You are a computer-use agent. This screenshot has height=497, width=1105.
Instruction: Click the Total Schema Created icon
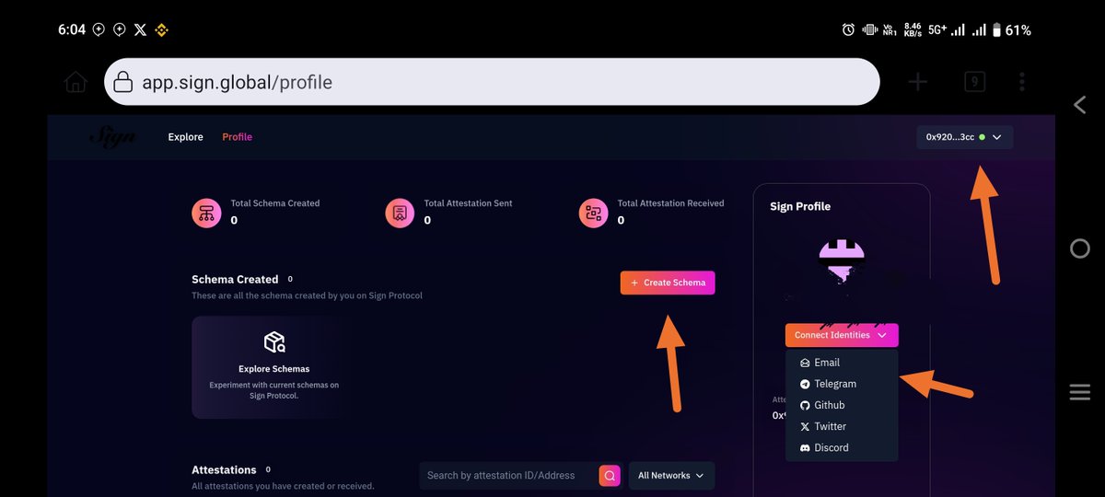(x=206, y=213)
